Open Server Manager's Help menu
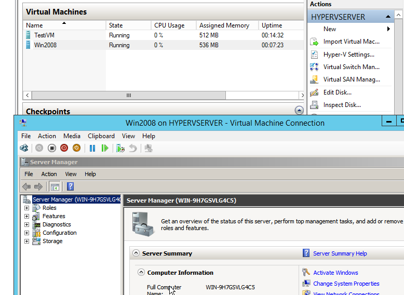Image resolution: width=404 pixels, height=295 pixels. [90, 174]
